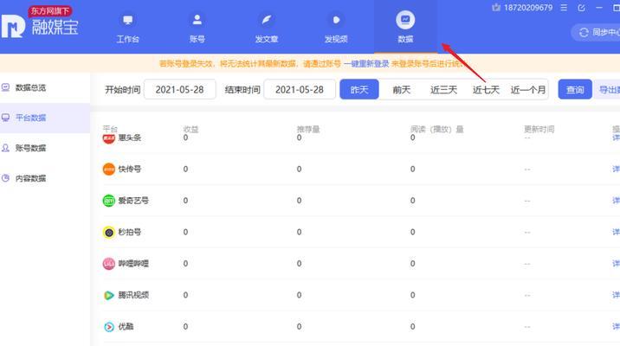Click account number 18720209679

[x=528, y=8]
